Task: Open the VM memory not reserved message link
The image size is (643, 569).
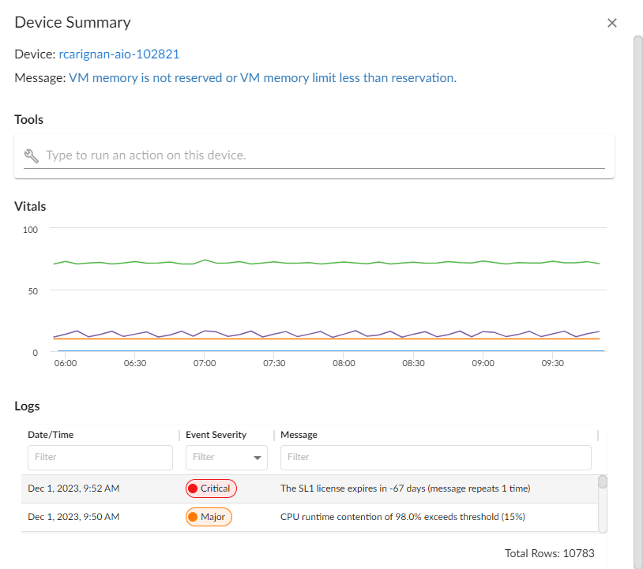Action: click(262, 77)
